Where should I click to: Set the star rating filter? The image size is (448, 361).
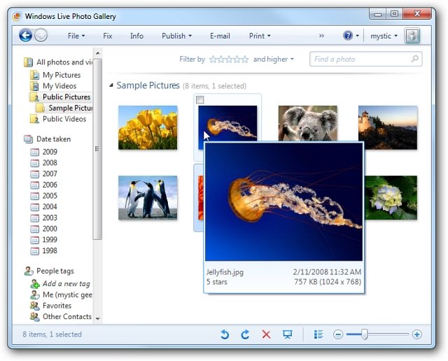pyautogui.click(x=229, y=59)
